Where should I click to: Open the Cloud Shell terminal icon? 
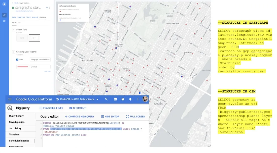pyautogui.click(x=115, y=99)
